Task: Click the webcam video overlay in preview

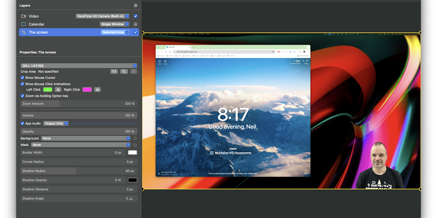Action: click(x=379, y=167)
